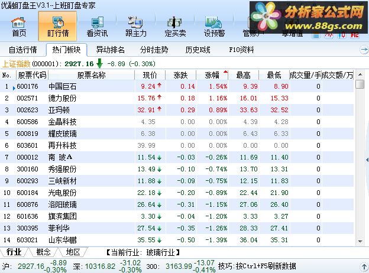
Task: Select the 光电股份 stock row
Action: coord(177,193)
